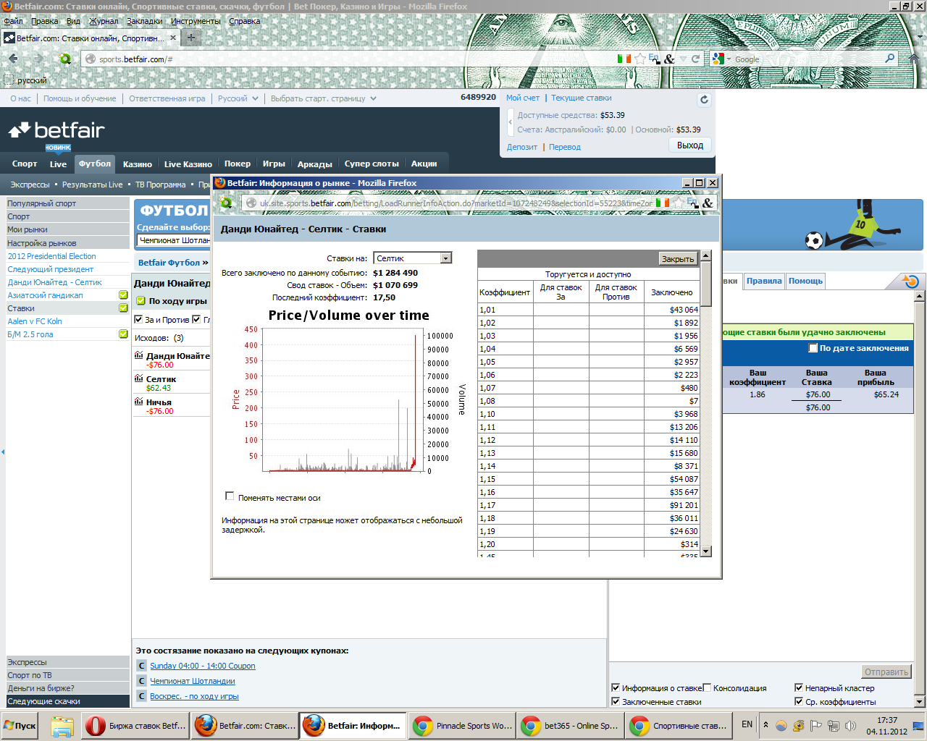The image size is (927, 741).
Task: Collapse the account panel with the left arrow
Action: 511,122
